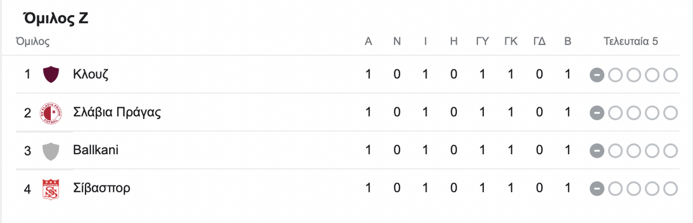
Task: Click the ΓΔ goal difference column header
Action: 539,42
